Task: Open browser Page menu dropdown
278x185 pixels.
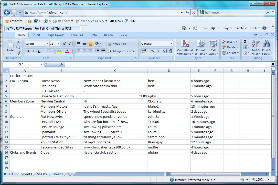Action: 227,28
